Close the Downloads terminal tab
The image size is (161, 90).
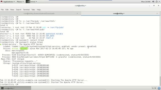click(x=77, y=13)
